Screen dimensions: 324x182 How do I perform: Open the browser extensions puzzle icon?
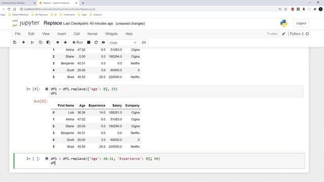[315, 9]
